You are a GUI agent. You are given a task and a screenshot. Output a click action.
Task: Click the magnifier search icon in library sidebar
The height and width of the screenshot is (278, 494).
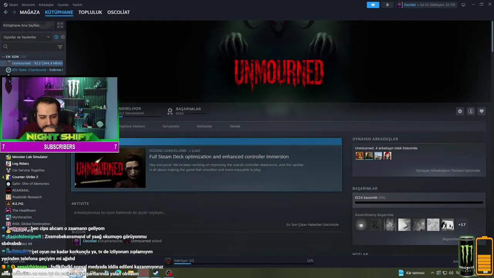5,47
